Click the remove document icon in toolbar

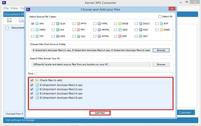[x=21, y=20]
